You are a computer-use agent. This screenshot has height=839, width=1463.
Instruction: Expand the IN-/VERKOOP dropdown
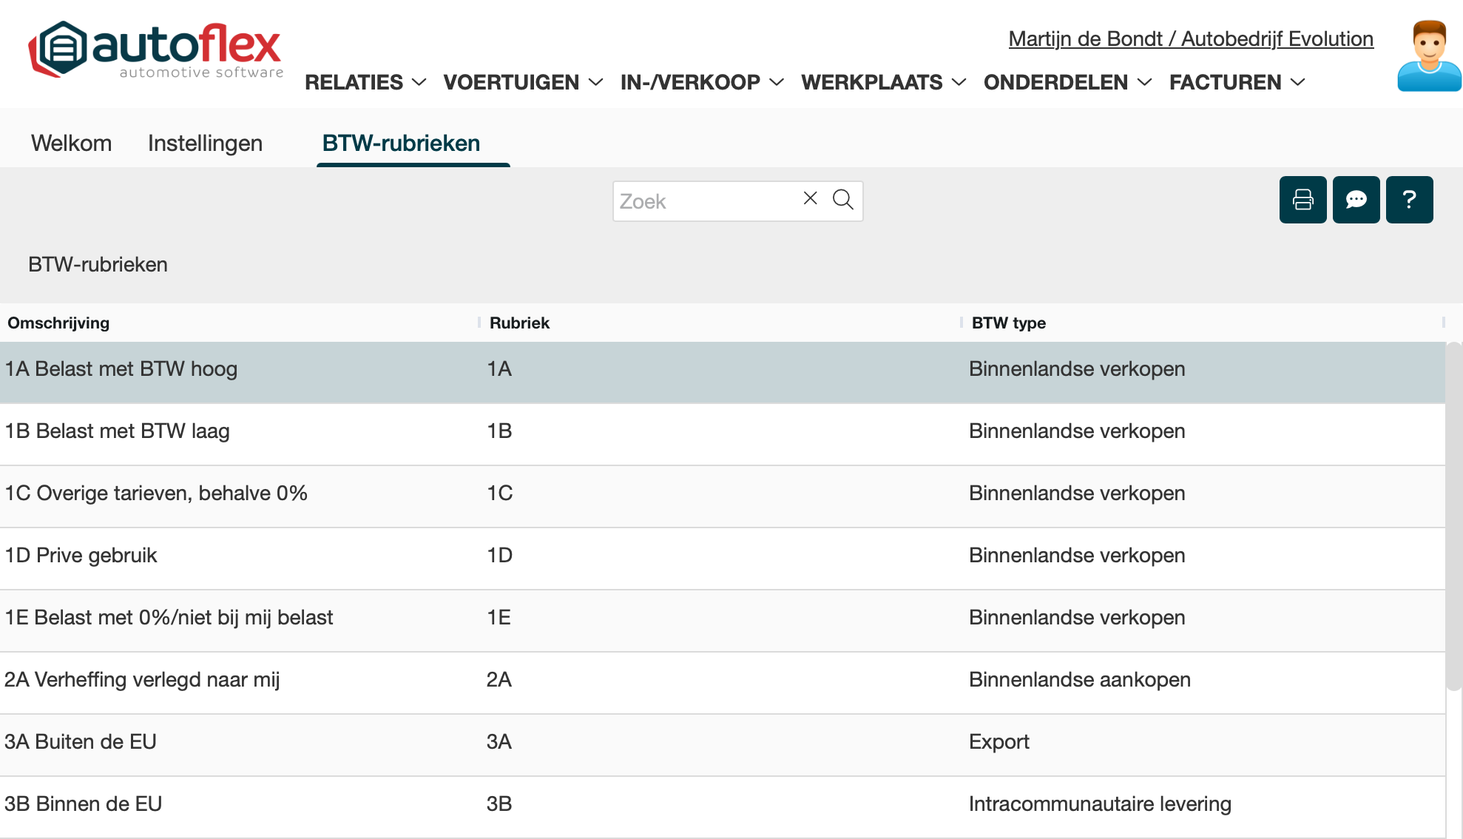click(701, 82)
